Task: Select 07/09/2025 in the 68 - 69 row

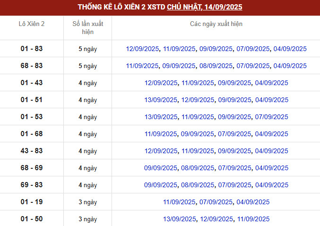Action: (x=235, y=168)
